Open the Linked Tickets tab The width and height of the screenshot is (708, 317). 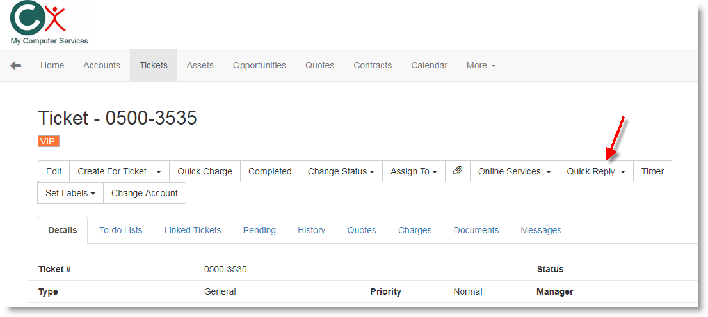pyautogui.click(x=193, y=230)
